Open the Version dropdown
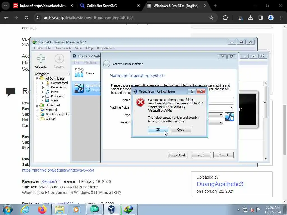Image resolution: width=287 pixels, height=215 pixels. pos(221,122)
